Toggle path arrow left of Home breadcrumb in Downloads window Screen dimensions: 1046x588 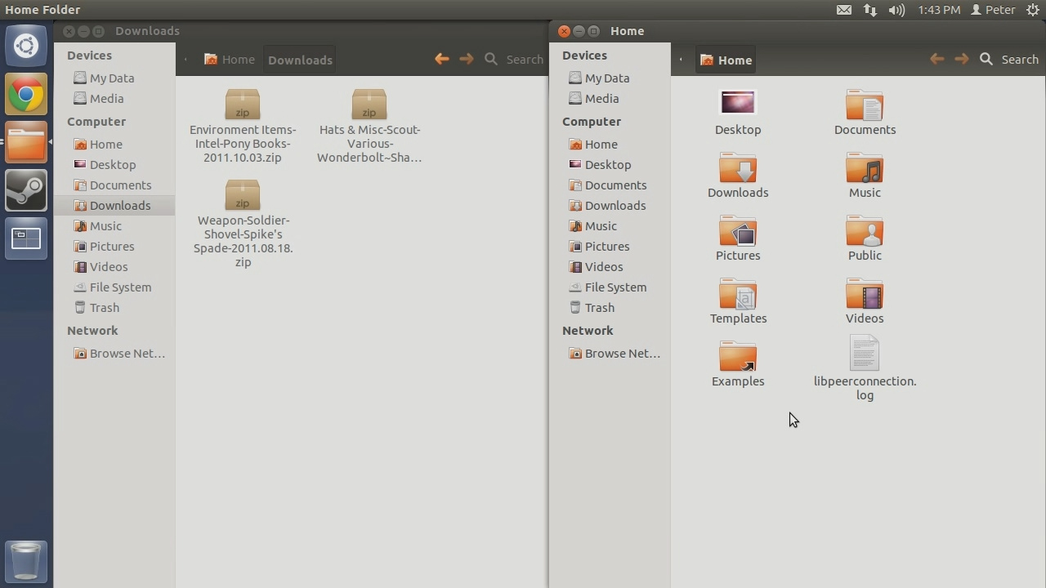[x=186, y=60]
